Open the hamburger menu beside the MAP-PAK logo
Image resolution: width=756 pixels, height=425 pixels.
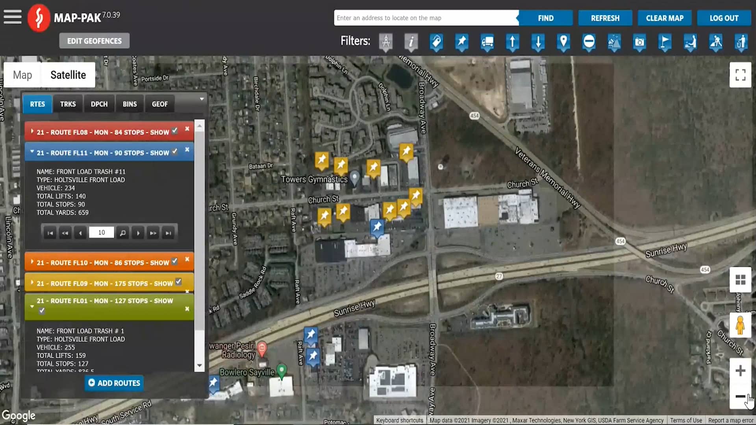pyautogui.click(x=12, y=17)
